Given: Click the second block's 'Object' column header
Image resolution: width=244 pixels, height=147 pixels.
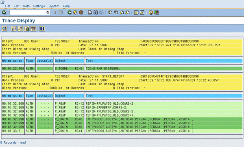Looking at the screenshot, I should click(x=69, y=96).
